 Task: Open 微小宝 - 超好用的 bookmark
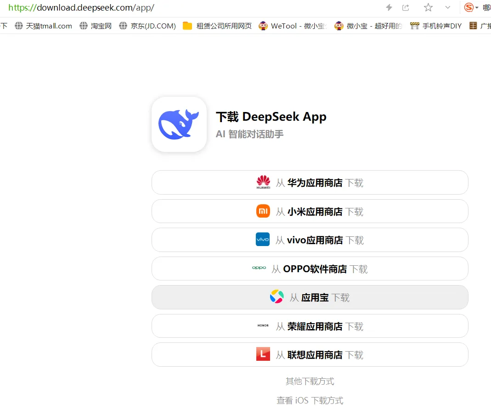pyautogui.click(x=368, y=26)
